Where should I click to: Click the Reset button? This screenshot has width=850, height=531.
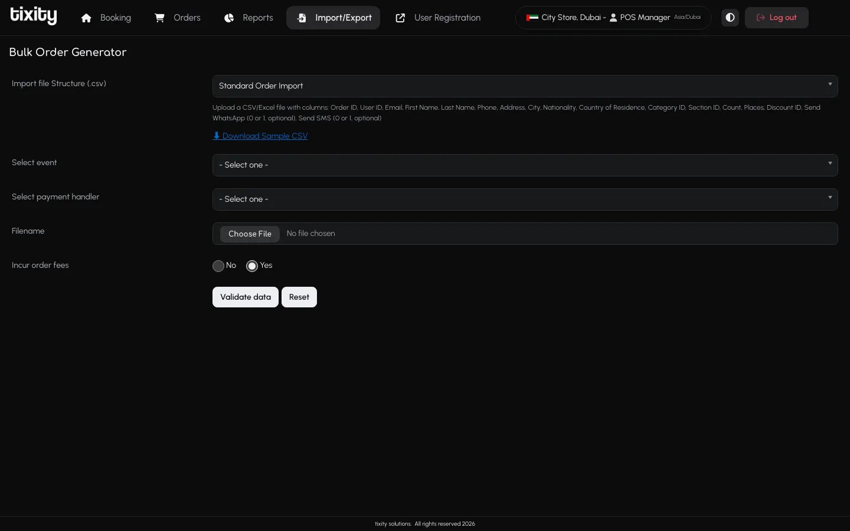pyautogui.click(x=299, y=297)
